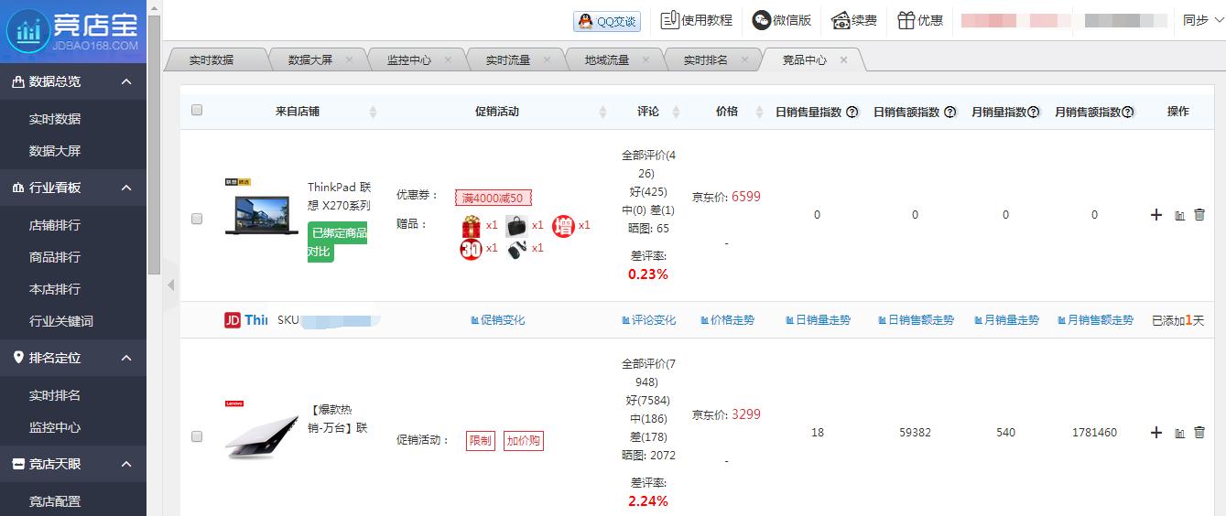Switch to 实时排名 tab
The height and width of the screenshot is (516, 1226).
click(706, 59)
